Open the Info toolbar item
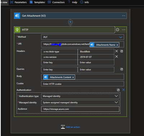Image resolution: width=144 pixels, height=136 pixels. click(x=85, y=2)
